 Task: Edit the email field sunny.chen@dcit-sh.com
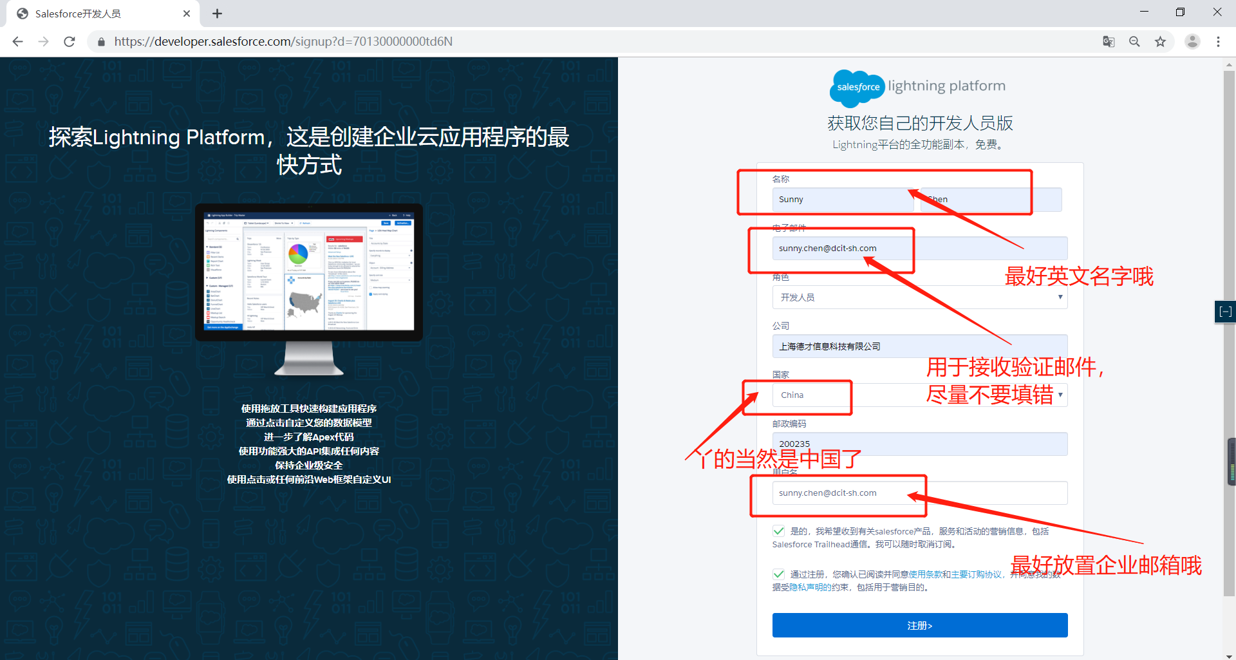[x=920, y=249]
